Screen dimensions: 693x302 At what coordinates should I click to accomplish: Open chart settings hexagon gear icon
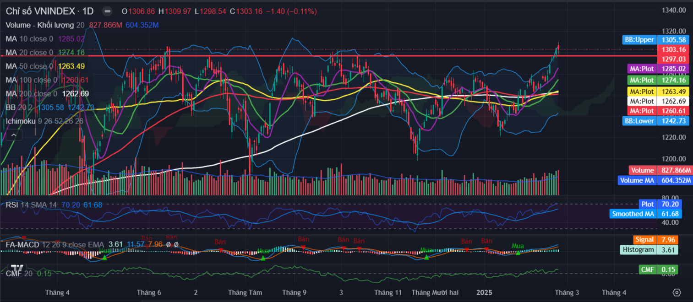pyautogui.click(x=677, y=292)
